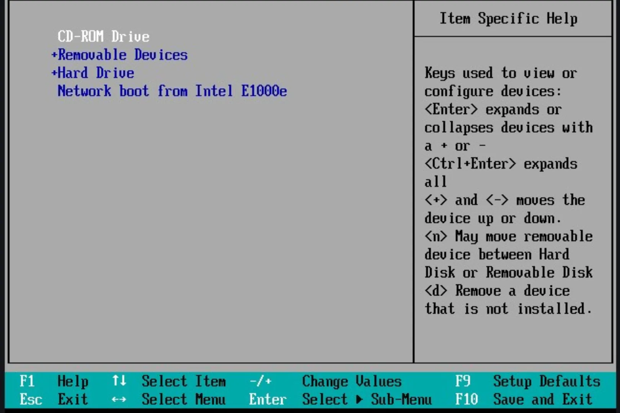
Task: Click the F10 key label
Action: click(466, 400)
